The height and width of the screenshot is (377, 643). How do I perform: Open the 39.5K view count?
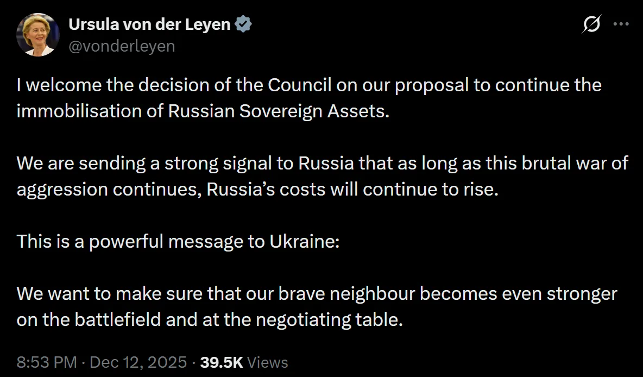pyautogui.click(x=222, y=362)
